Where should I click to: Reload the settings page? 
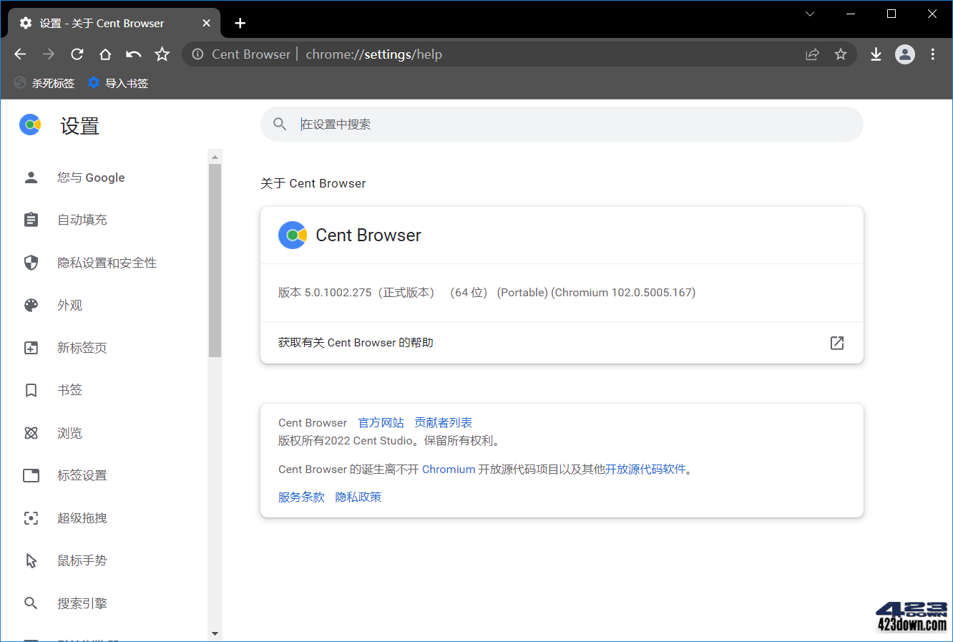click(x=77, y=54)
